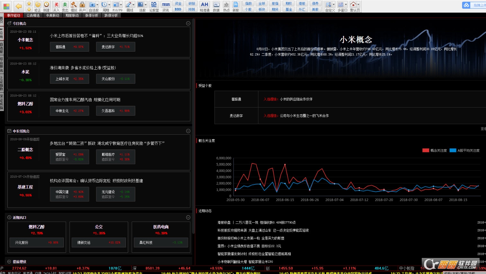The width and height of the screenshot is (486, 274).
Task: Open the 上峰水泥 stock button
Action: [70, 79]
